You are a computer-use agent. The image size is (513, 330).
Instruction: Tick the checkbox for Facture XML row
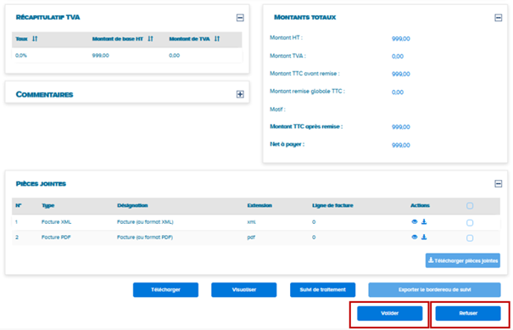(x=470, y=222)
